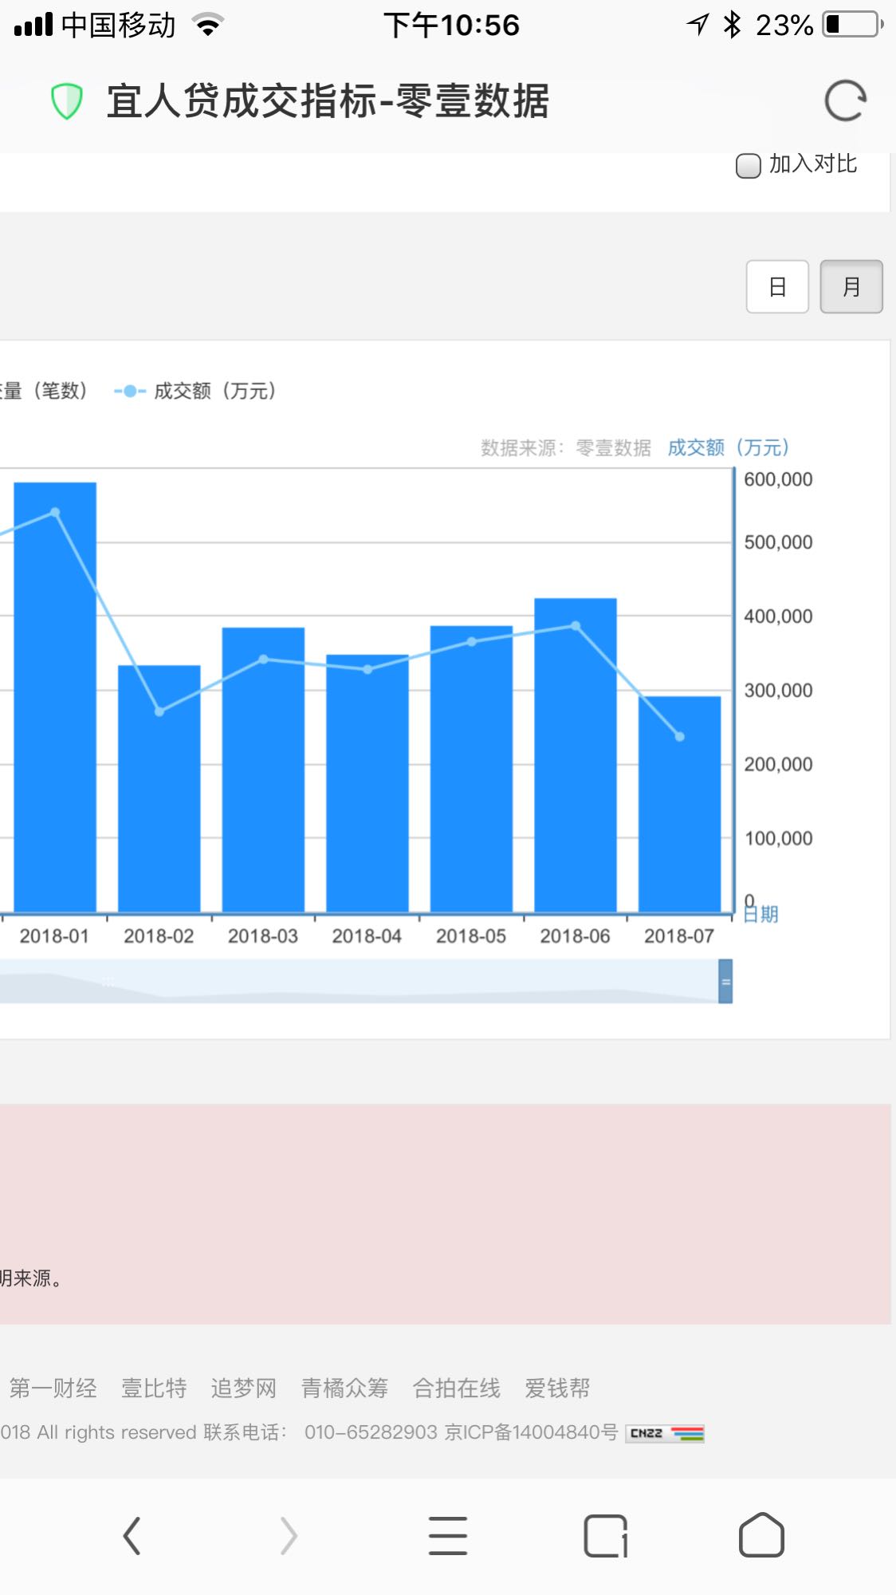Tap the battery indicator in status bar
This screenshot has width=896, height=1595.
point(853,25)
